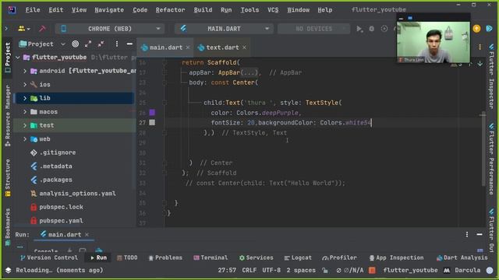
Task: Click the UTF-8 encoding in status bar
Action: tap(271, 270)
